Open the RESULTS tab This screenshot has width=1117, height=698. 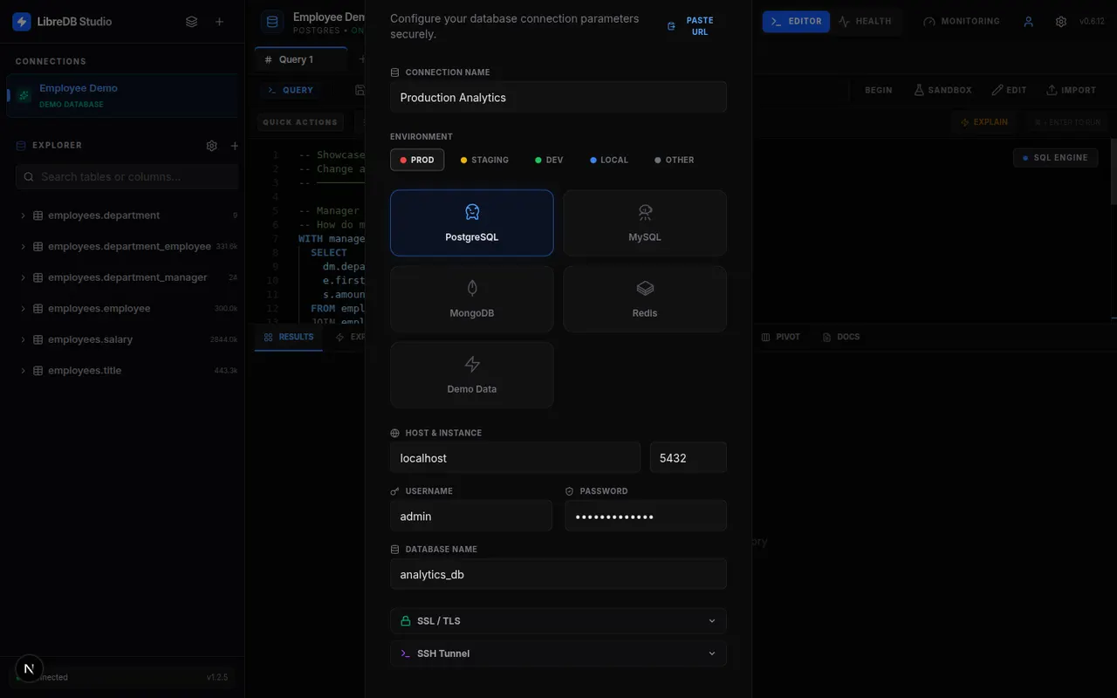[289, 337]
